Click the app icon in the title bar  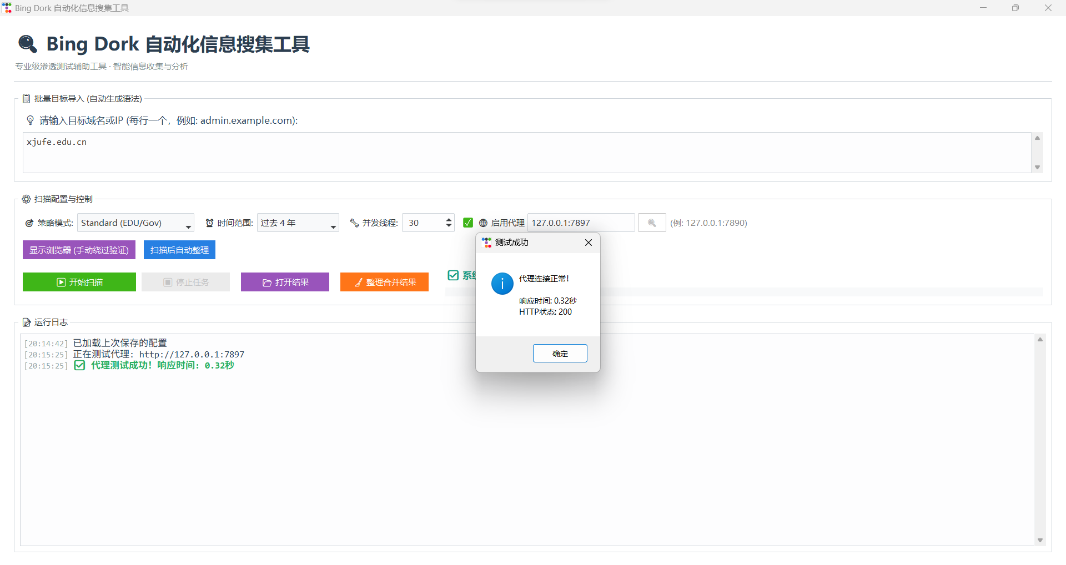(7, 8)
